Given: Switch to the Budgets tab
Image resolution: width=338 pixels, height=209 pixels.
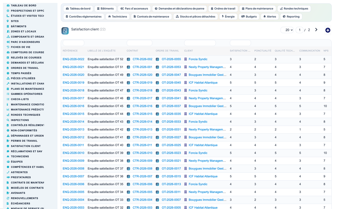Looking at the screenshot, I should pyautogui.click(x=249, y=17).
